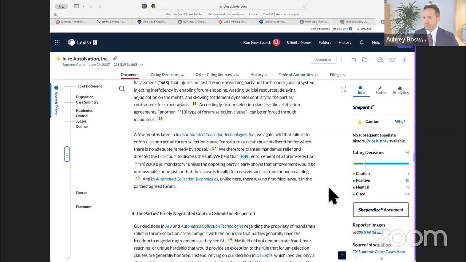The image size is (466, 262).
Task: Click the bookmarks grid icon in favorites bar
Action: [x=56, y=15]
